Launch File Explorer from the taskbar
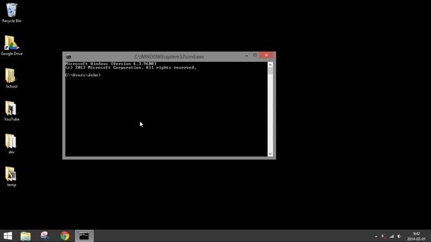The width and height of the screenshot is (431, 242). (26, 236)
